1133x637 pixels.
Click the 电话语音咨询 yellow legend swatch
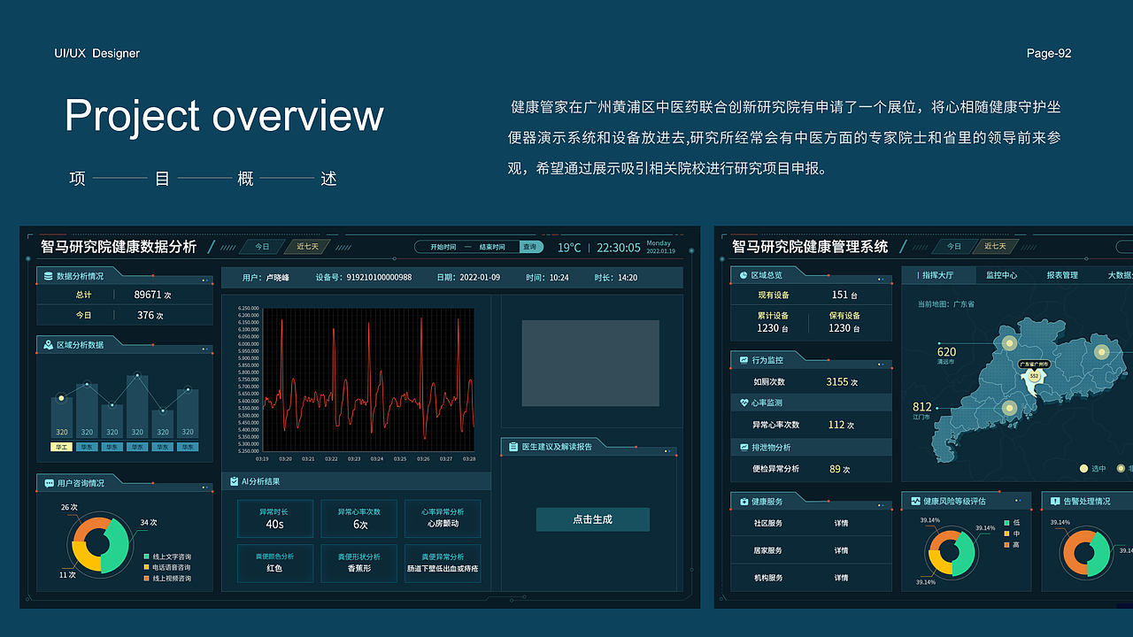tap(146, 567)
